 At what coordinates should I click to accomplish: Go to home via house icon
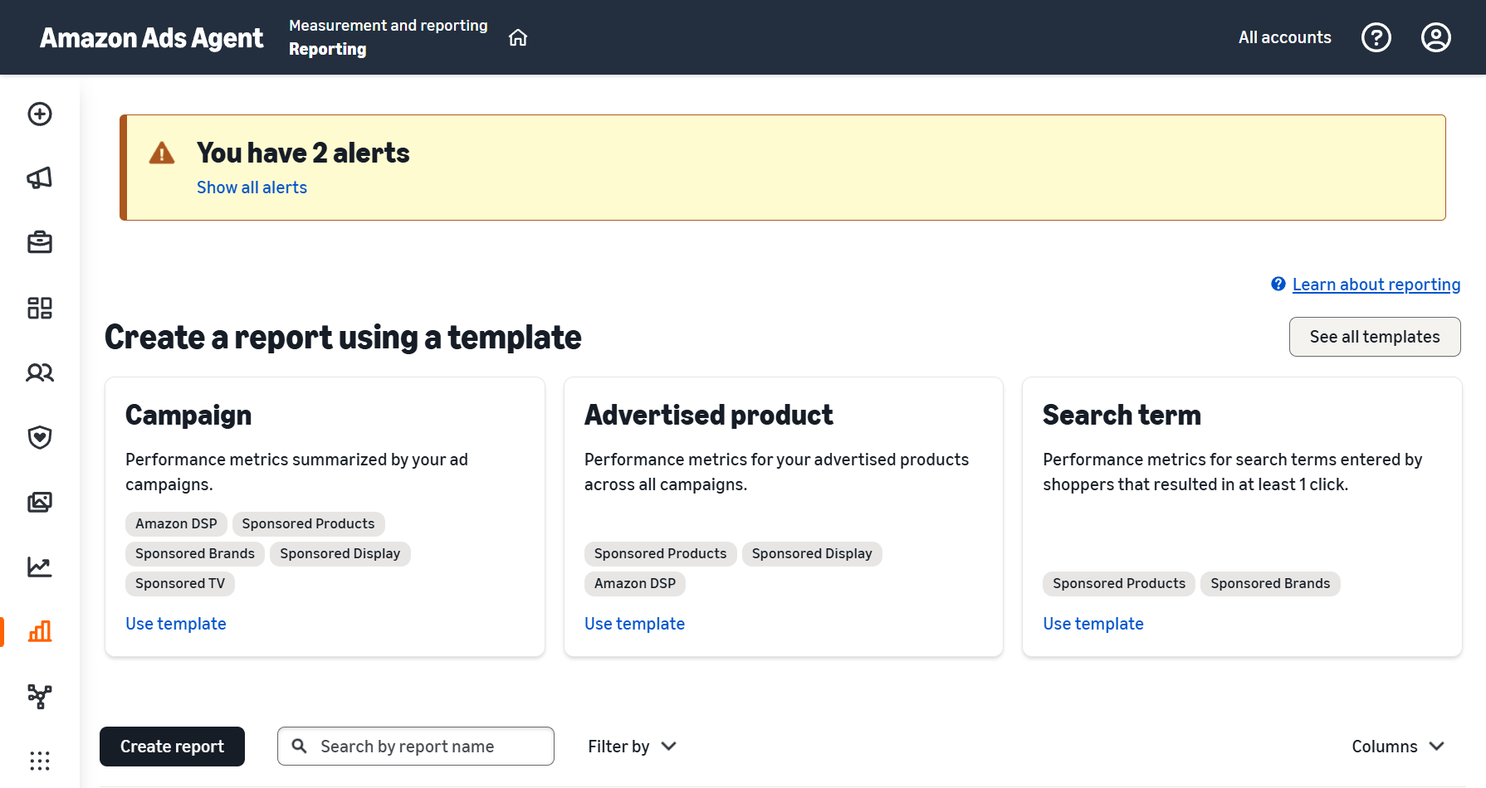point(518,37)
